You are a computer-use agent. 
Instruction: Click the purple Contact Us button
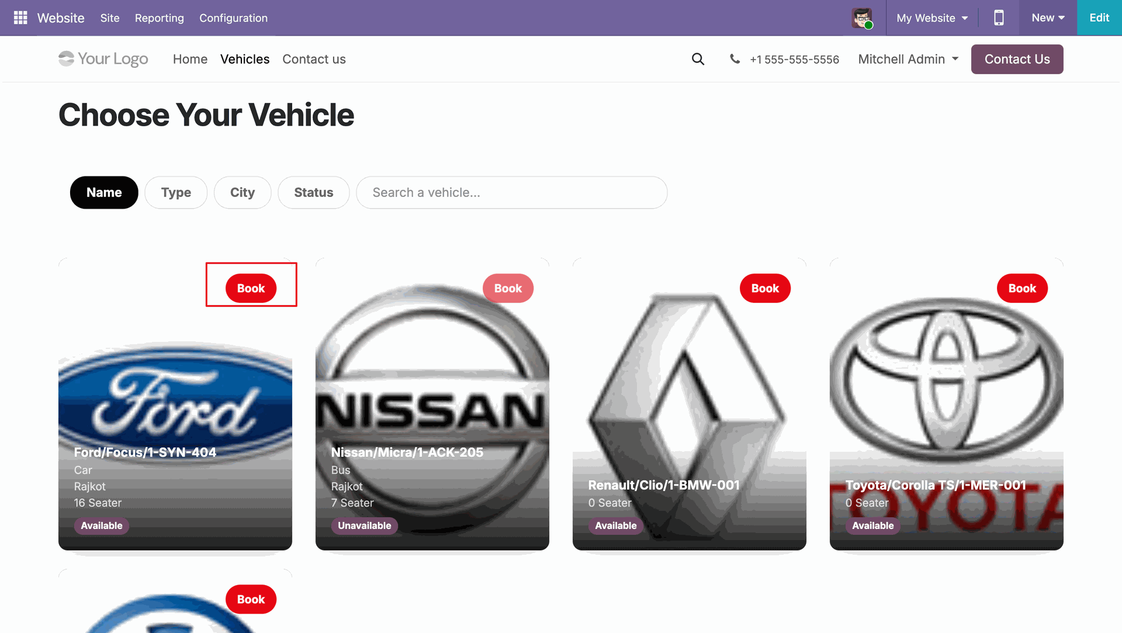click(1017, 59)
